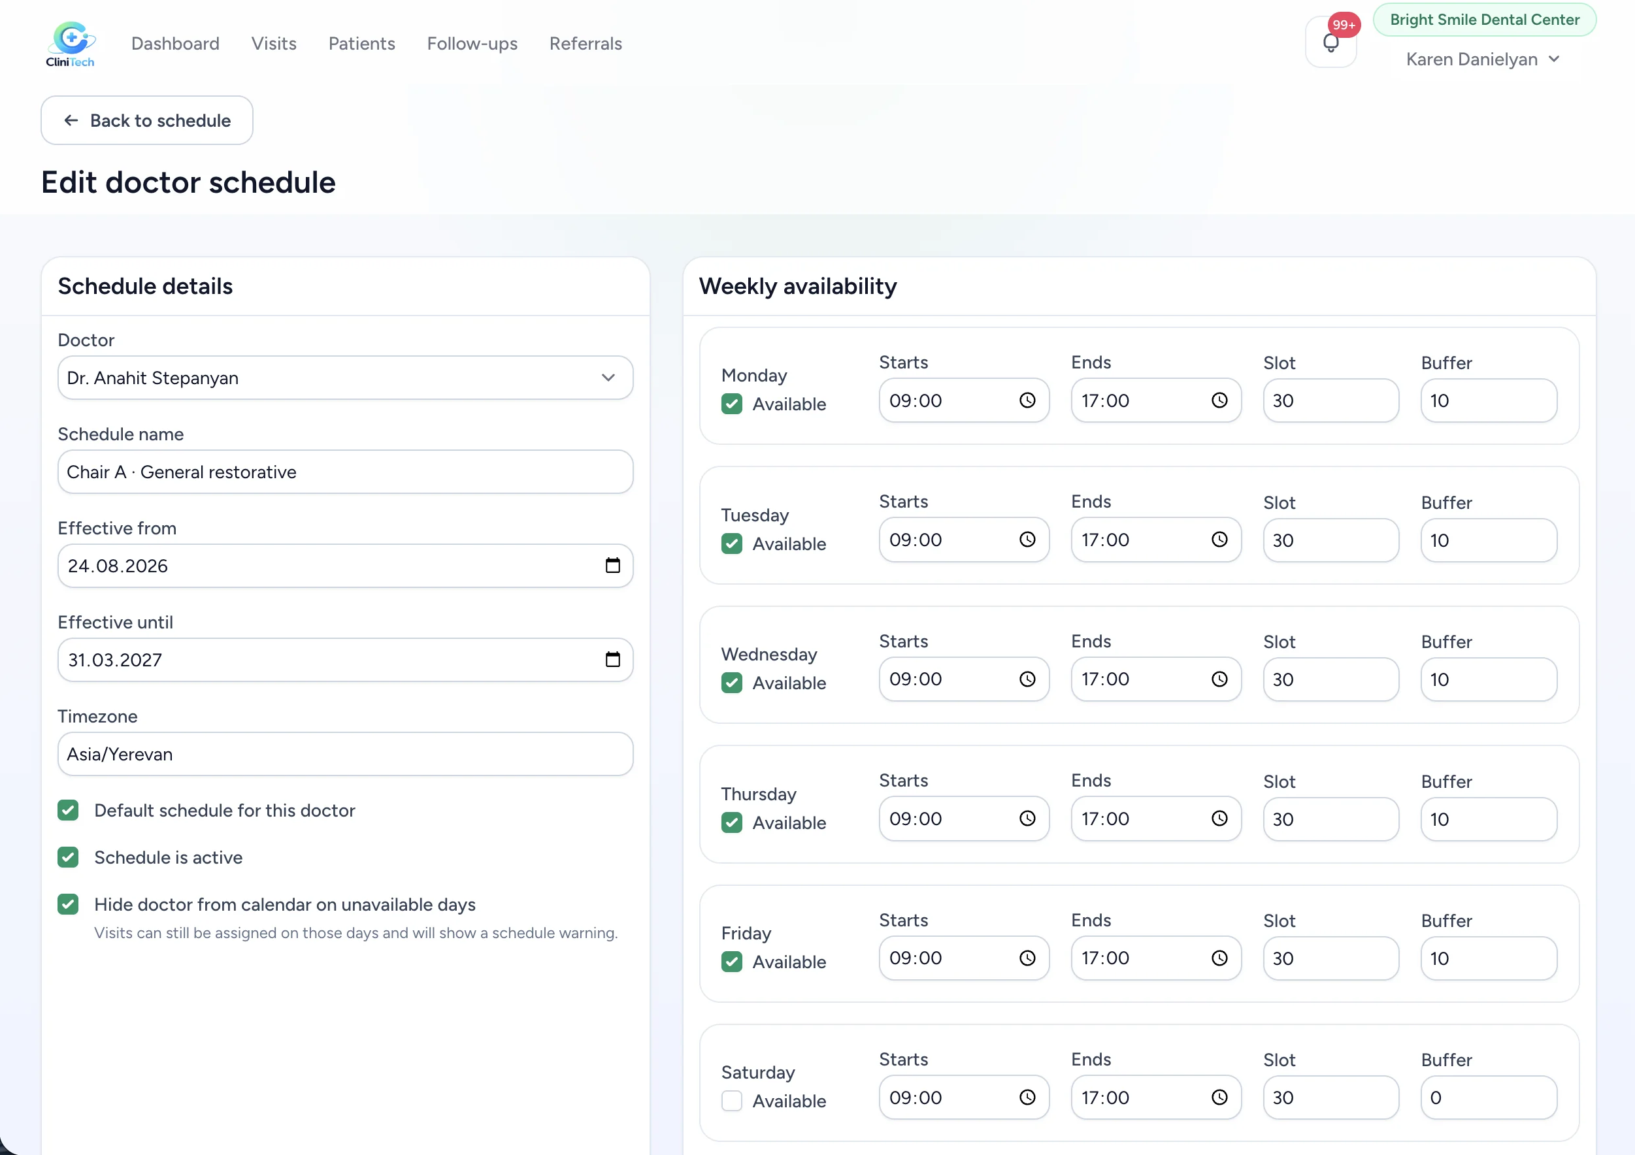This screenshot has width=1635, height=1155.
Task: Open calendar picker for Effective until
Action: coord(612,659)
